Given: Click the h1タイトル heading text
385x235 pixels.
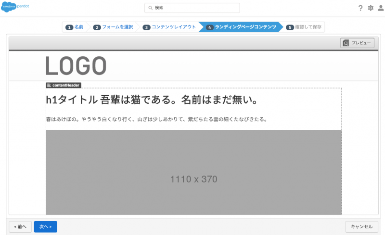Looking at the screenshot, I should (152, 100).
